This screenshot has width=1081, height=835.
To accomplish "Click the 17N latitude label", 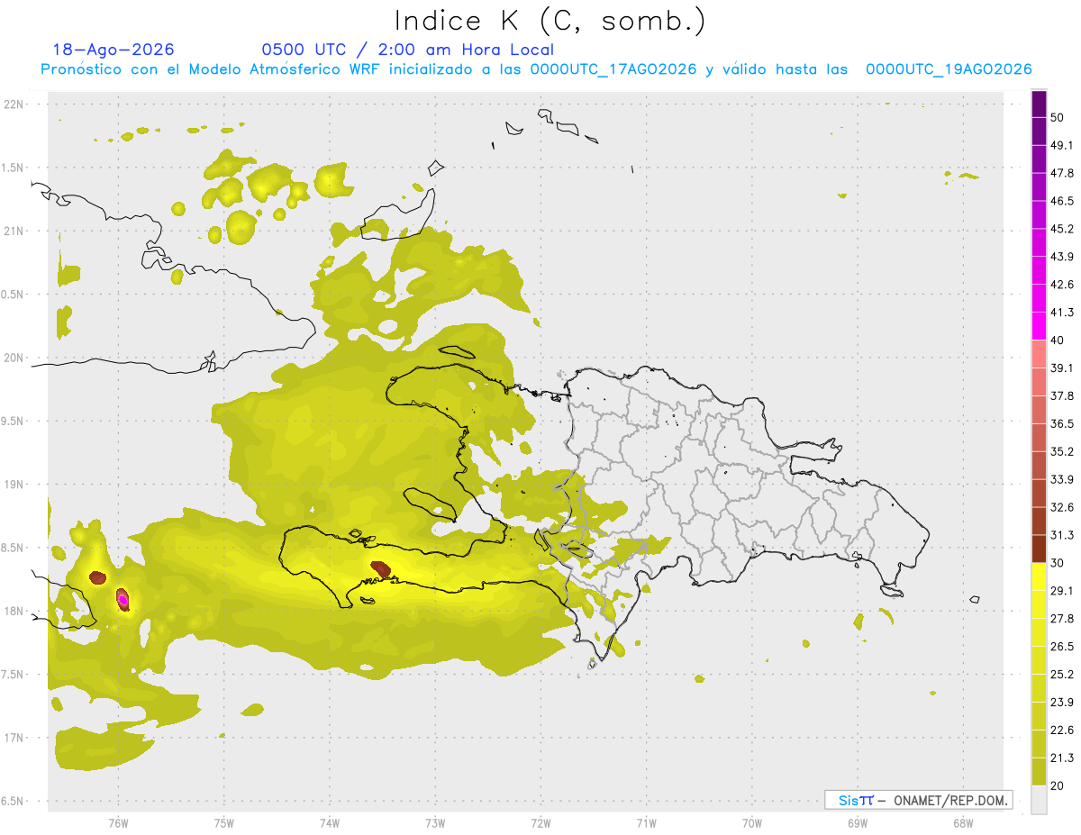I will point(15,739).
